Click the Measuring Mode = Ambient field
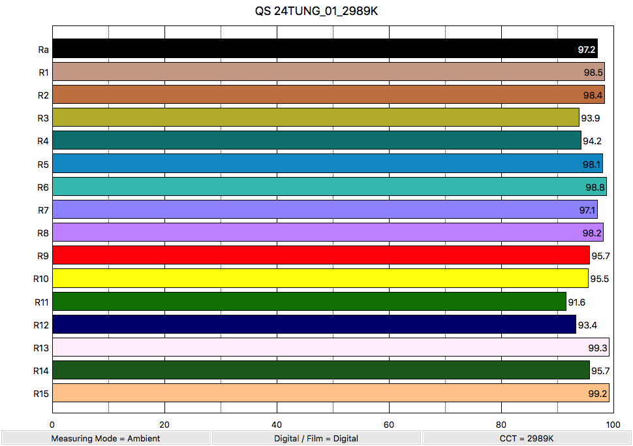This screenshot has width=633, height=446. (106, 438)
